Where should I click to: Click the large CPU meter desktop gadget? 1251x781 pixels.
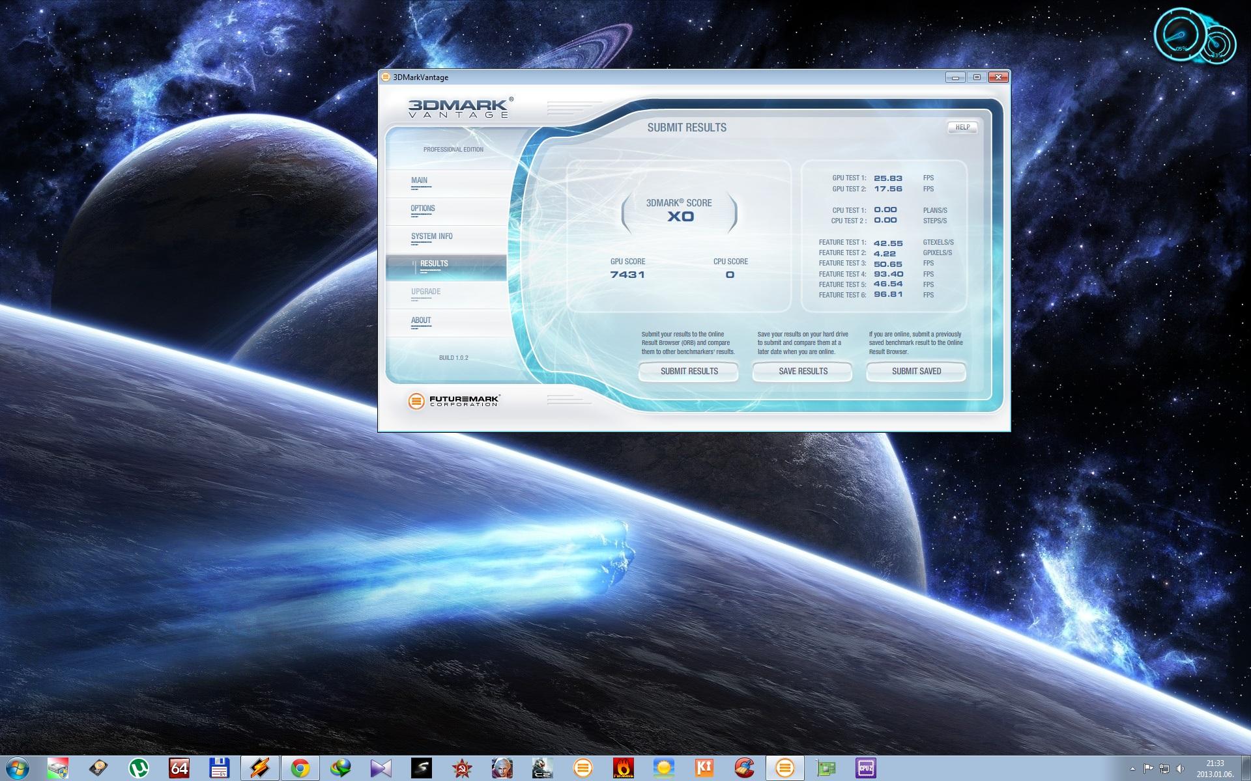pyautogui.click(x=1180, y=36)
